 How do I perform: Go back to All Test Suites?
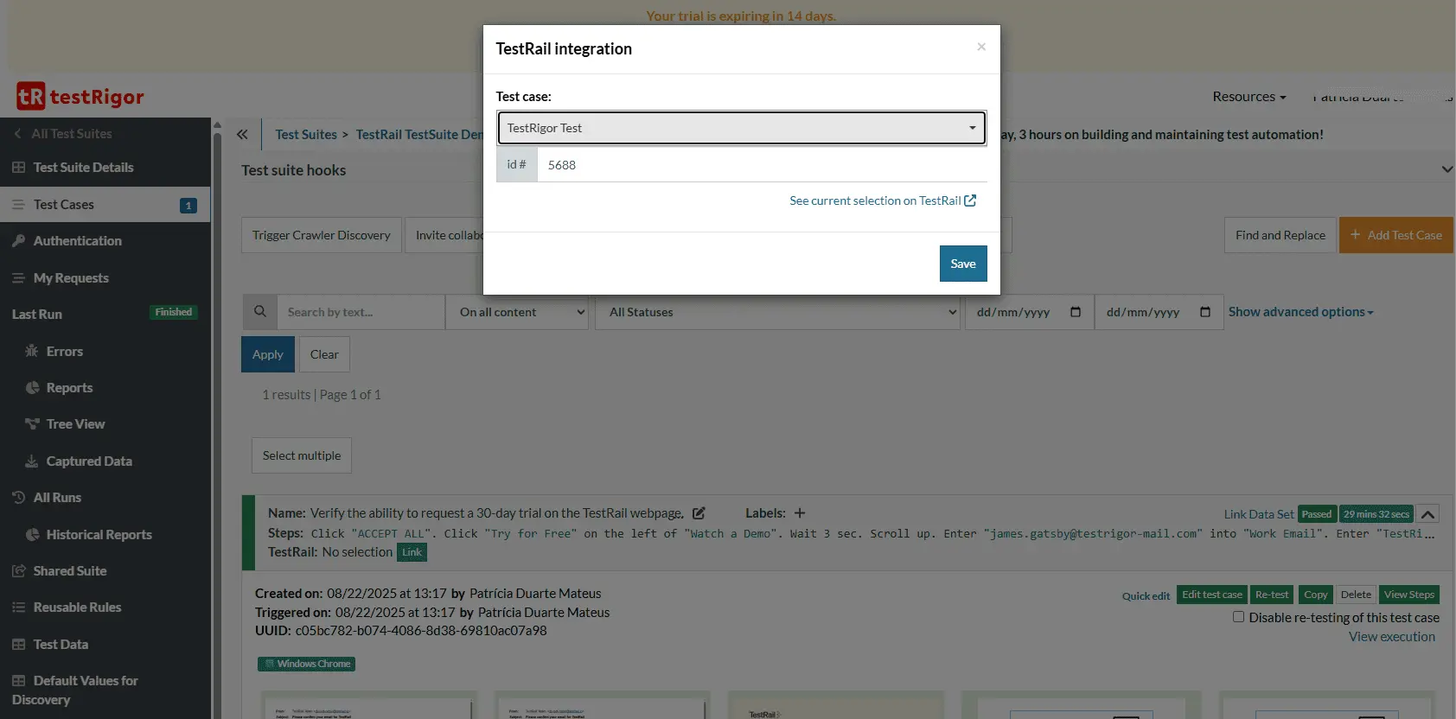63,134
